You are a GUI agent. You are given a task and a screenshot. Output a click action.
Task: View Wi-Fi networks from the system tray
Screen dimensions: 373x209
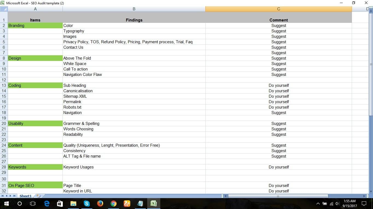[x=331, y=203]
